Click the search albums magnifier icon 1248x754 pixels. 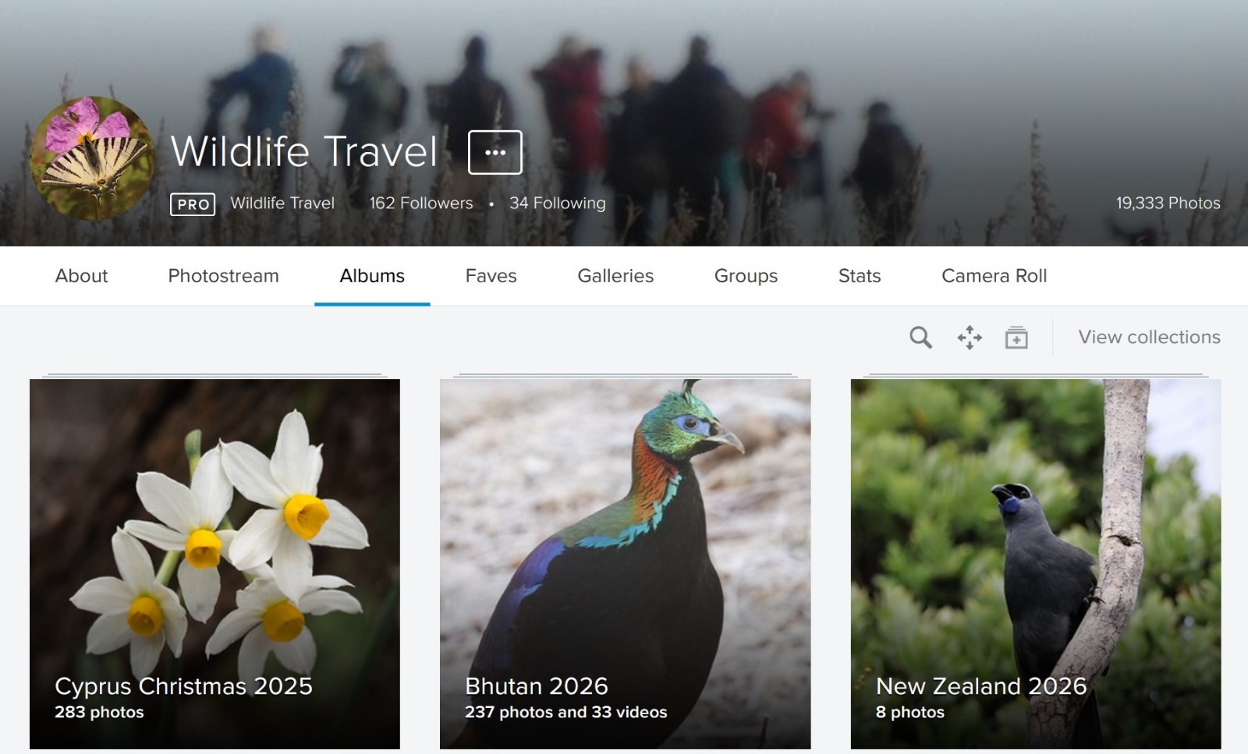920,338
